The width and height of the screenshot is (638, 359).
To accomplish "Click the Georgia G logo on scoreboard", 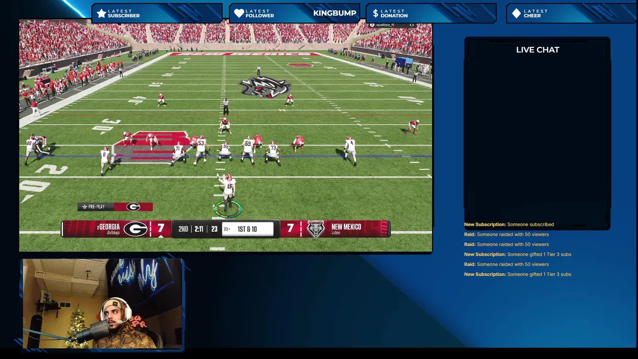I will [x=135, y=229].
